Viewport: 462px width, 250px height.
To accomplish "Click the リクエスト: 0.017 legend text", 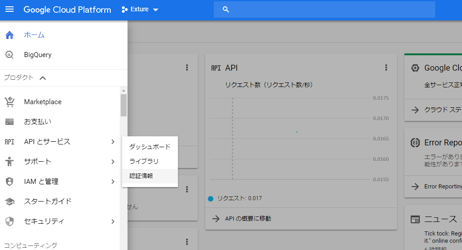I will click(x=240, y=198).
